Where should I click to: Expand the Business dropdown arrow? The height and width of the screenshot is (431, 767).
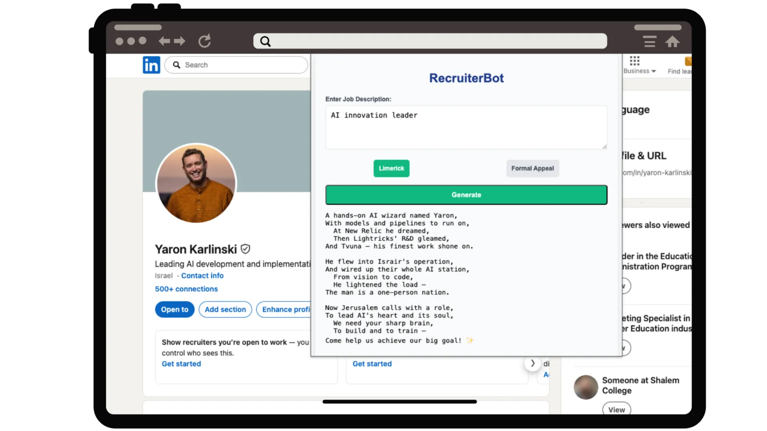pos(654,71)
